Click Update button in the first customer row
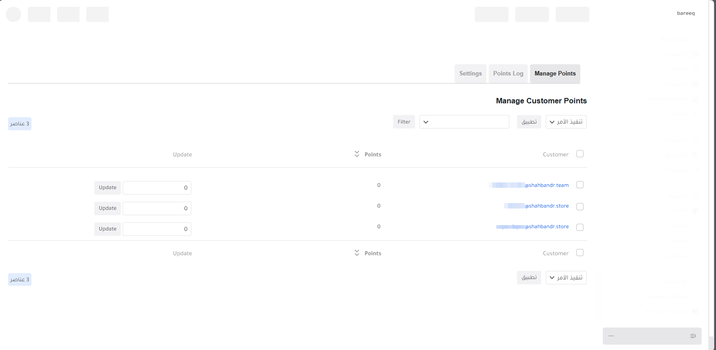This screenshot has width=716, height=350. (x=107, y=188)
